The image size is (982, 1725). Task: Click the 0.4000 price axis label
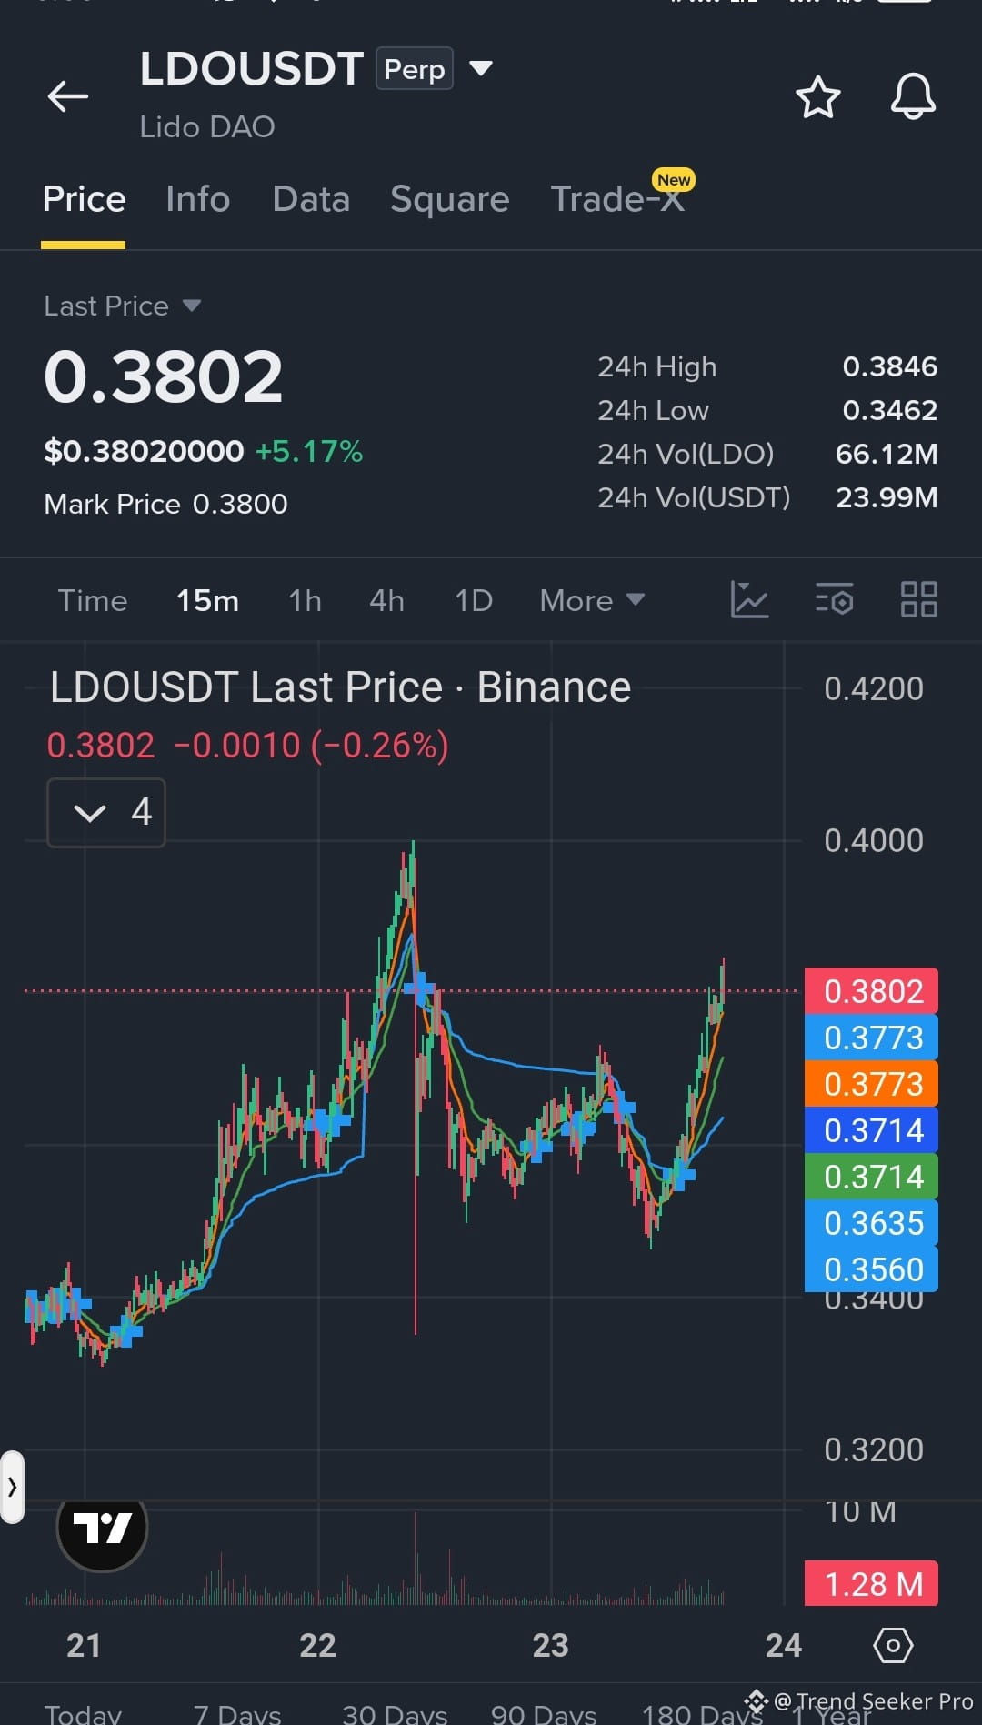click(873, 840)
